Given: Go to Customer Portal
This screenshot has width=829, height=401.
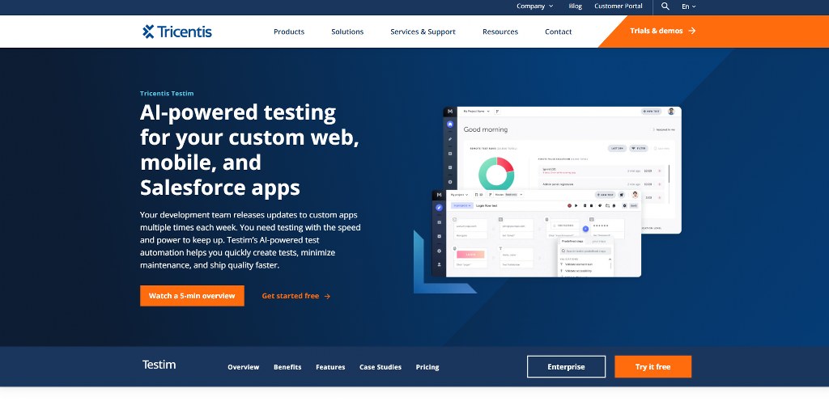Looking at the screenshot, I should click(x=618, y=6).
